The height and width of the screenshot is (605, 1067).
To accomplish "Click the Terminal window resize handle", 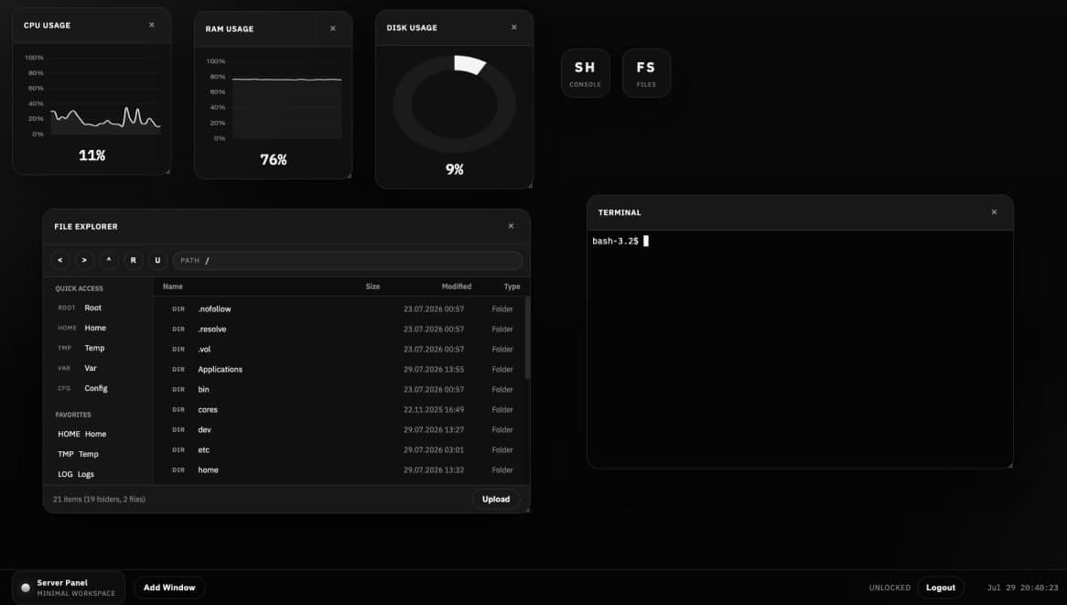I will (1010, 466).
